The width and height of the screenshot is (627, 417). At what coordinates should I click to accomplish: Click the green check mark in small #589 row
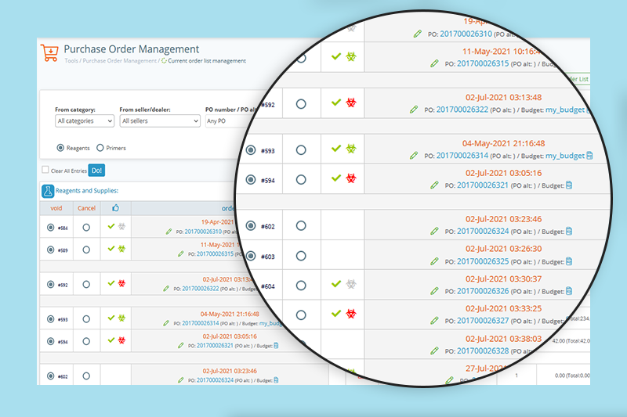(111, 249)
